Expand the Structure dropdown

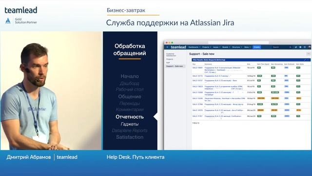point(237,47)
